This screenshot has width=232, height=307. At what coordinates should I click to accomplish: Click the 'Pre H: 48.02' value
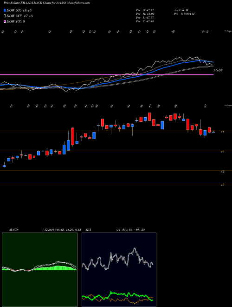[x=145, y=14]
